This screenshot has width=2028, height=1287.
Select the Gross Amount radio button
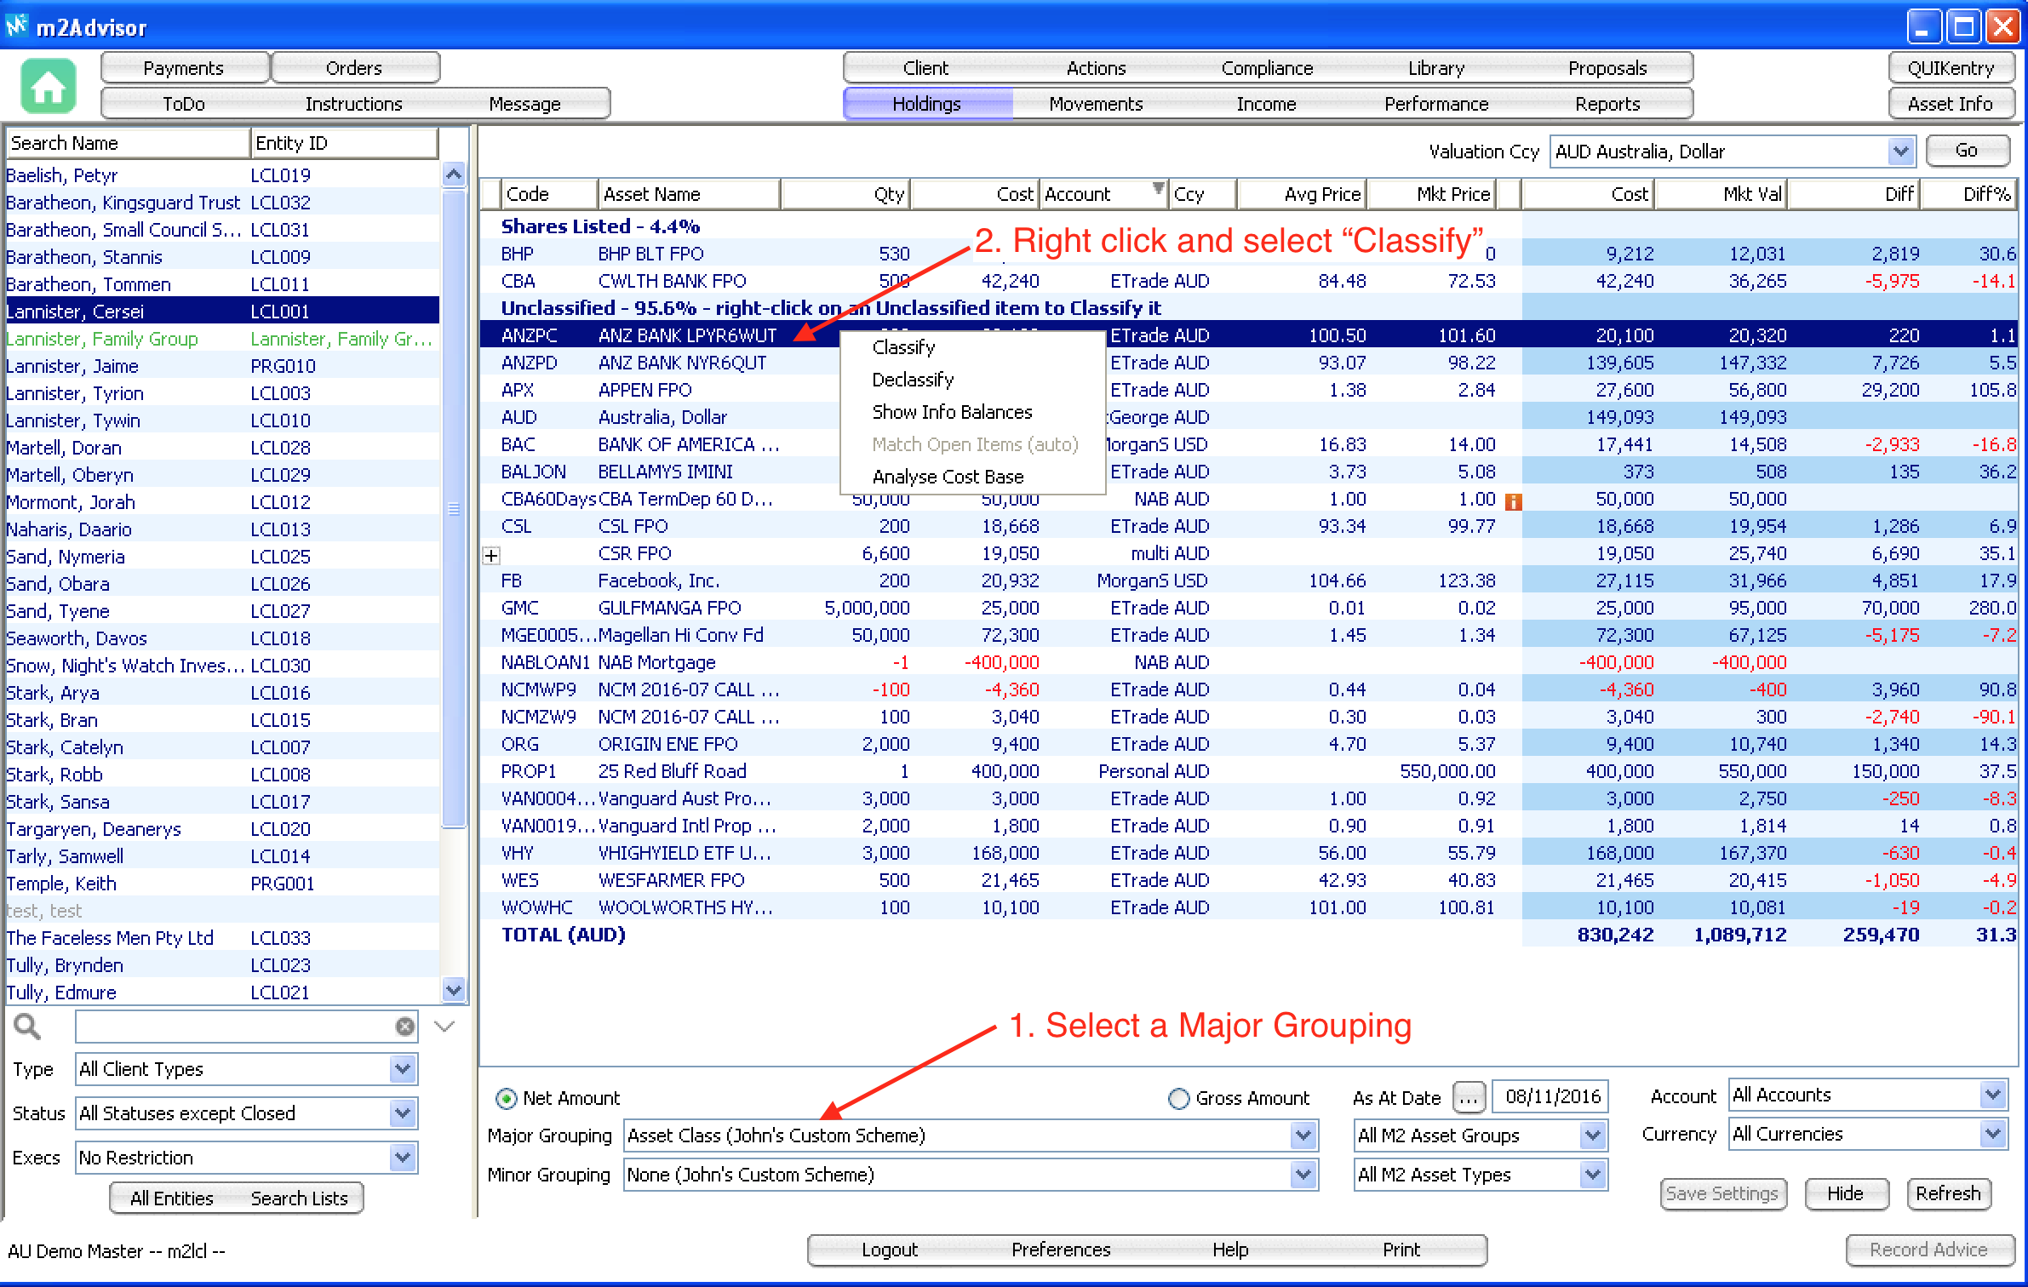[x=1178, y=1099]
